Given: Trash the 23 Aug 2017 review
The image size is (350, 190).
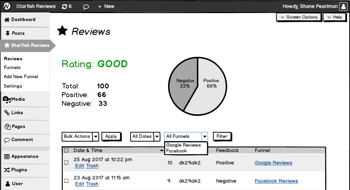Looking at the screenshot, I should click(92, 184).
